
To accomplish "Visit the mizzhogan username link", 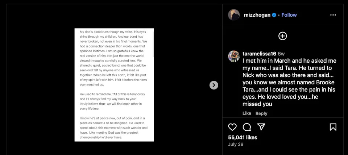I will [x=257, y=15].
